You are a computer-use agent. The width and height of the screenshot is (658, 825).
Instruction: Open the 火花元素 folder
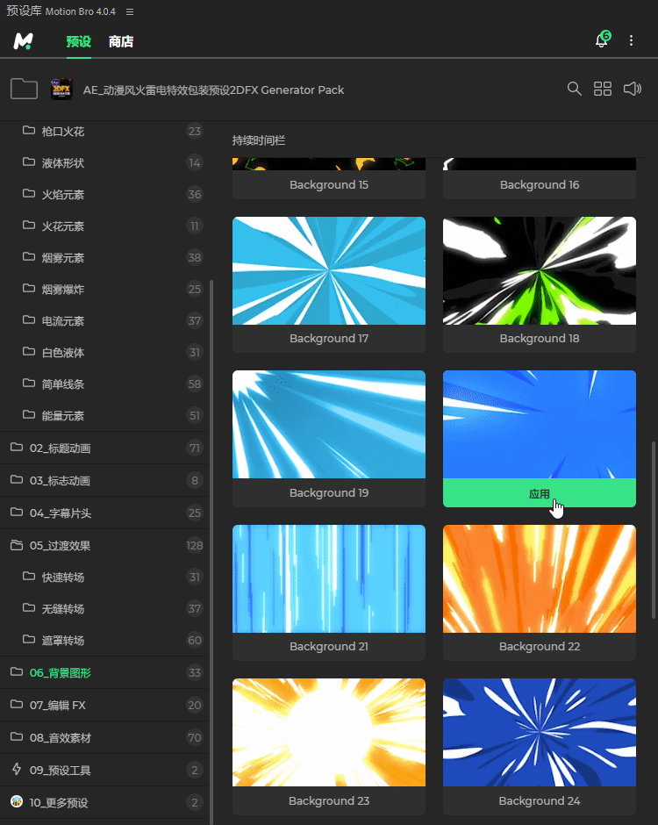tap(104, 226)
